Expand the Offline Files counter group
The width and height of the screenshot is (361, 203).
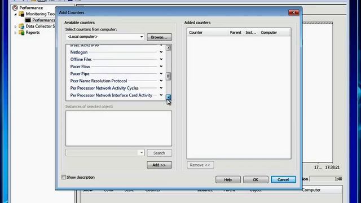(x=161, y=59)
